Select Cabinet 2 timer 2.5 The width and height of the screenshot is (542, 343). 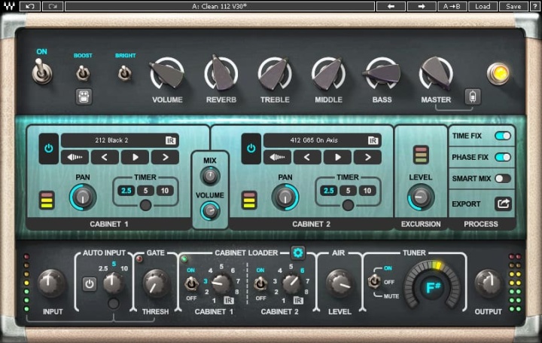click(329, 191)
